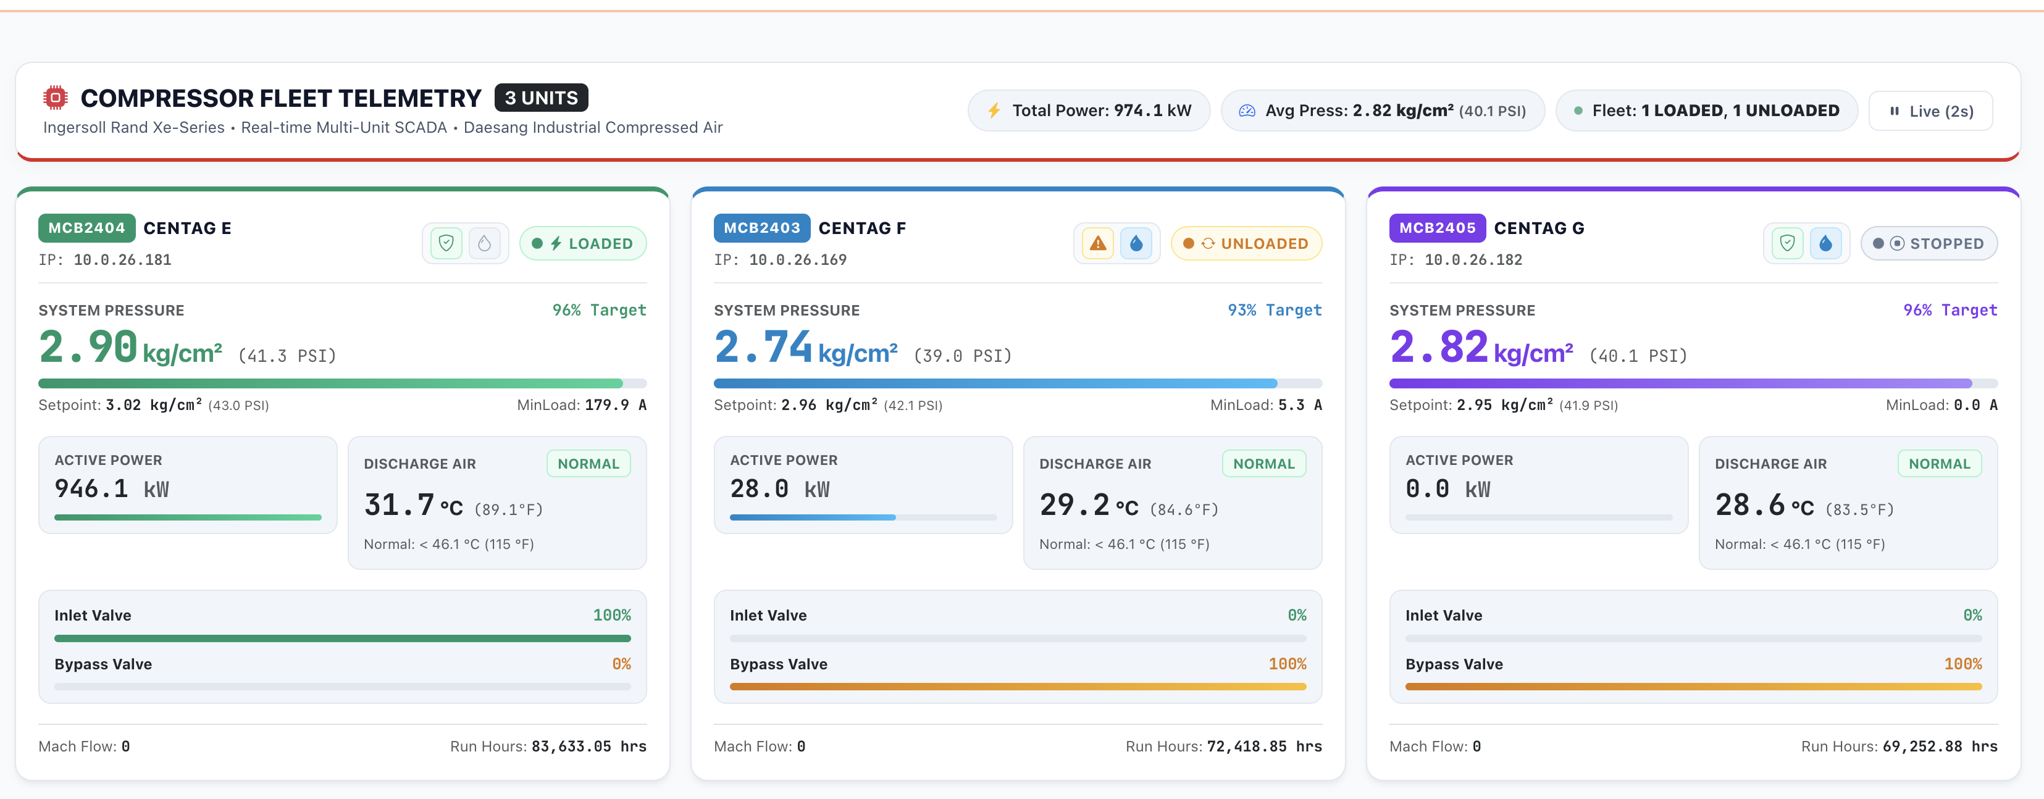2044x799 pixels.
Task: Click the NORMAL badge on CENTAG G discharge air
Action: (1939, 464)
